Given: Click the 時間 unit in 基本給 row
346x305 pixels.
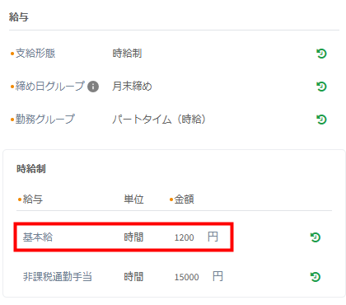Looking at the screenshot, I should [133, 237].
